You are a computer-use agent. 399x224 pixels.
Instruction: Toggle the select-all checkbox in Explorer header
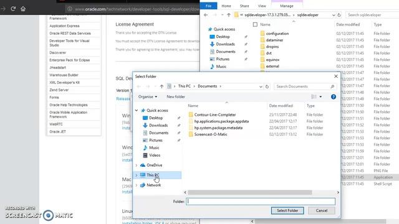255,25
